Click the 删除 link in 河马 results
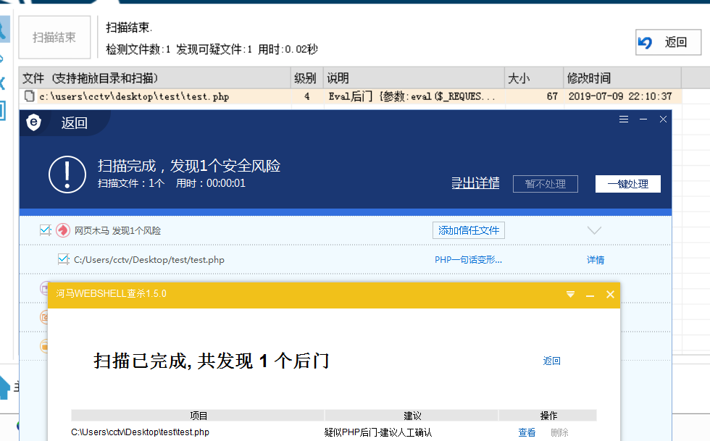The image size is (710, 441). (559, 433)
